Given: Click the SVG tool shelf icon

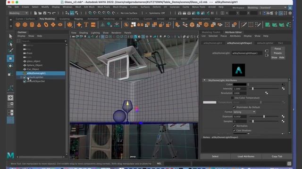Looking at the screenshot, I should (x=93, y=25).
